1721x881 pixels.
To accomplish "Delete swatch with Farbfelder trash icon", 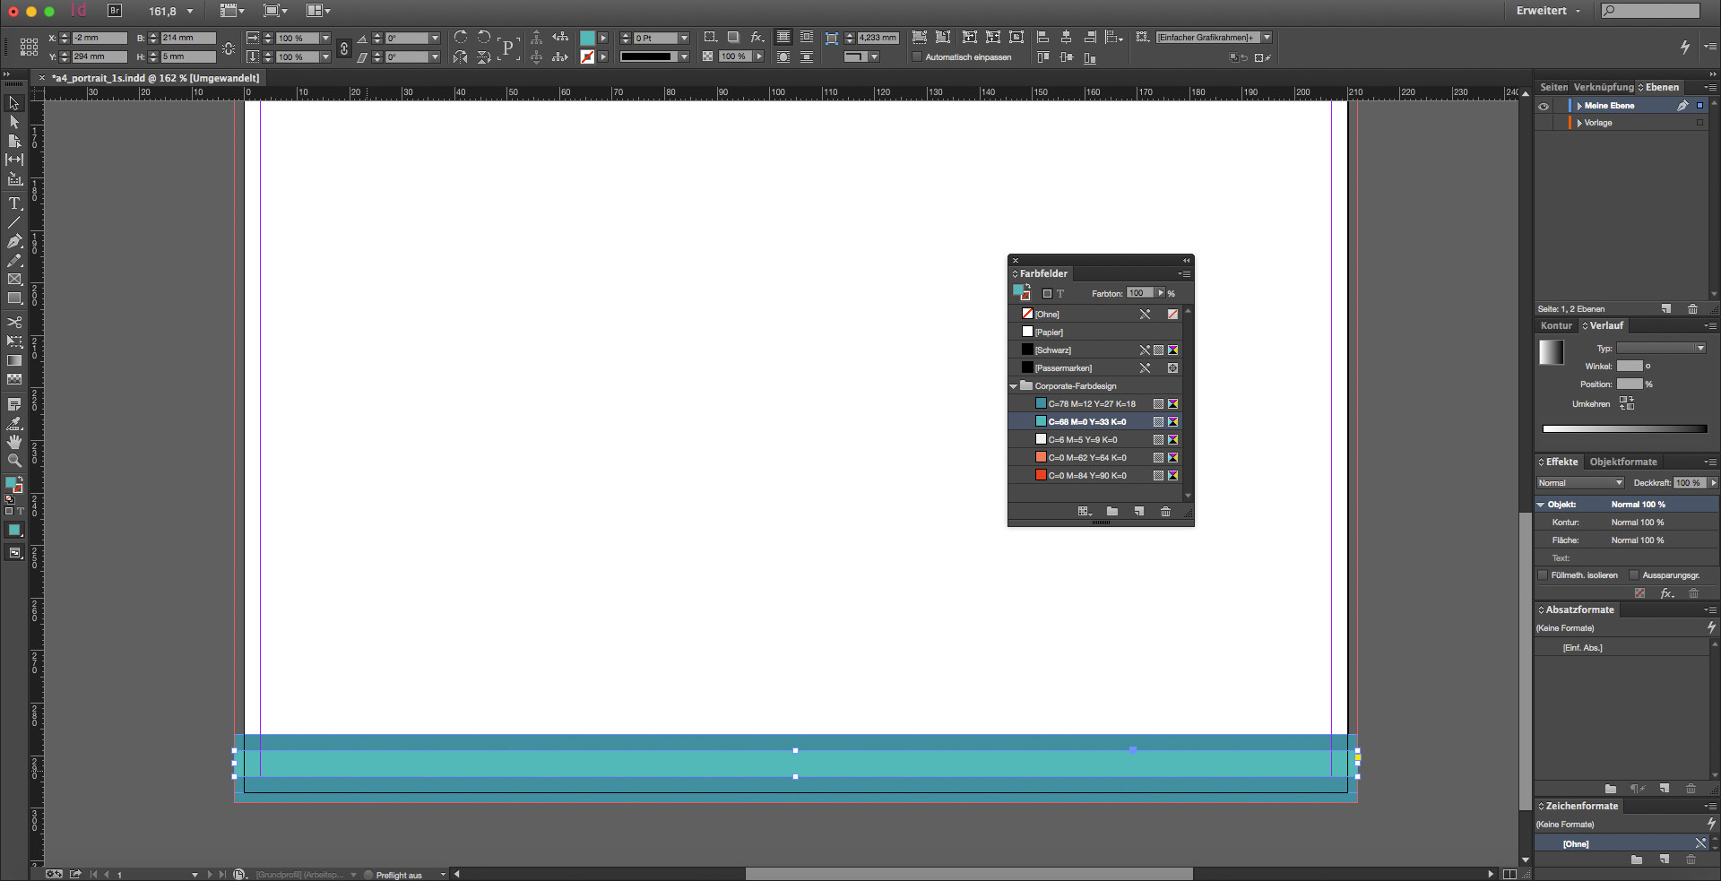I will click(1165, 512).
